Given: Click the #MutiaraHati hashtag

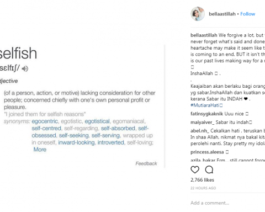Looking at the screenshot, I should [x=206, y=105].
